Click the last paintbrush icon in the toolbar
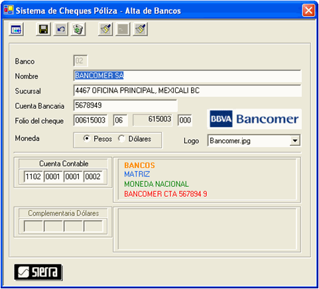The image size is (319, 289). tap(140, 29)
